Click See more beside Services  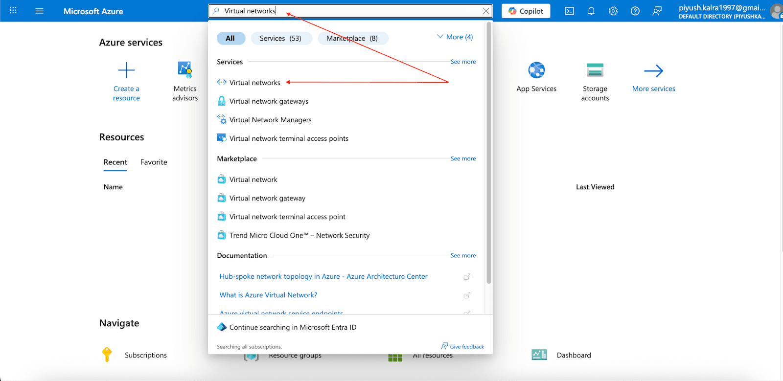(x=463, y=62)
